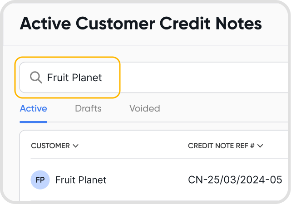291x204 pixels.
Task: Switch to the Active tab
Action: click(x=33, y=108)
